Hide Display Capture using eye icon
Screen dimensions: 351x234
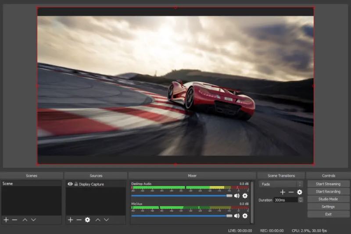pyautogui.click(x=70, y=184)
